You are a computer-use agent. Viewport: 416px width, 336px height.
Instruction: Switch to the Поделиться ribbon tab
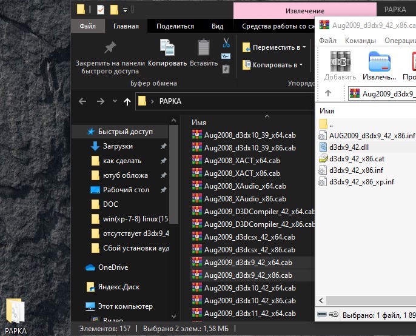[x=175, y=26]
